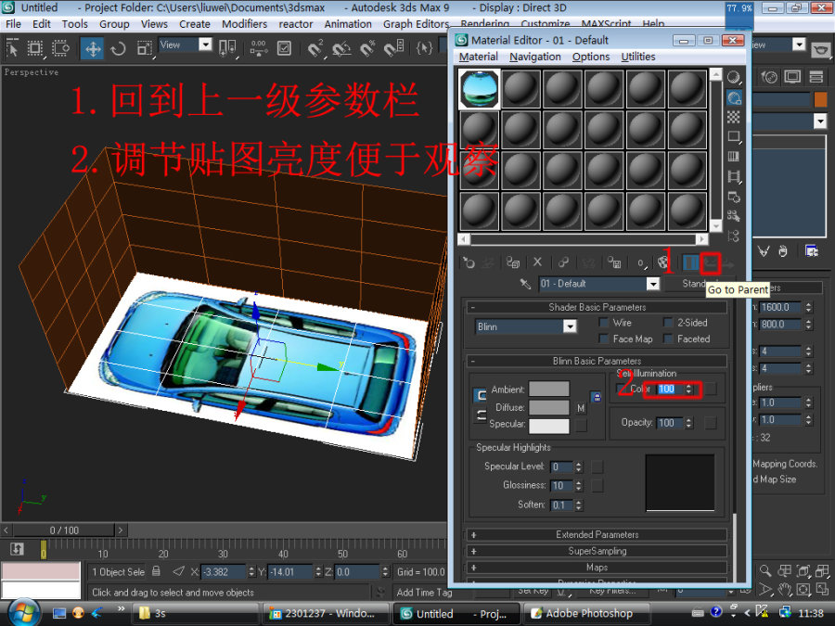Click the Put to Library icon

click(614, 262)
